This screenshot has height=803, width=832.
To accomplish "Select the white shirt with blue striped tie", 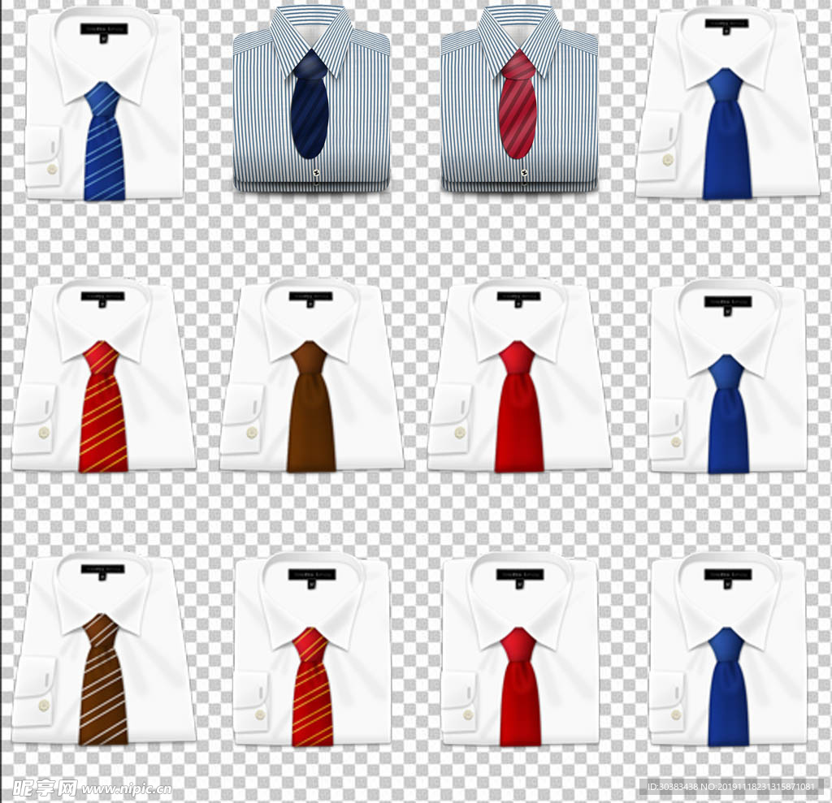I will [103, 106].
